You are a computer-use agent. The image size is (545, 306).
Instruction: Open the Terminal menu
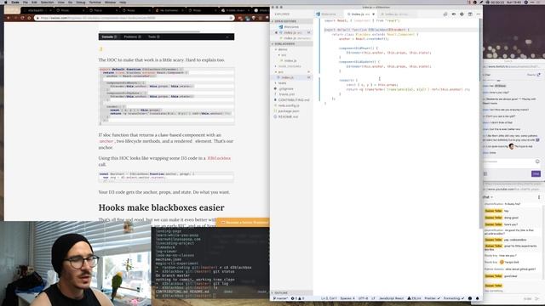pyautogui.click(x=95, y=2)
